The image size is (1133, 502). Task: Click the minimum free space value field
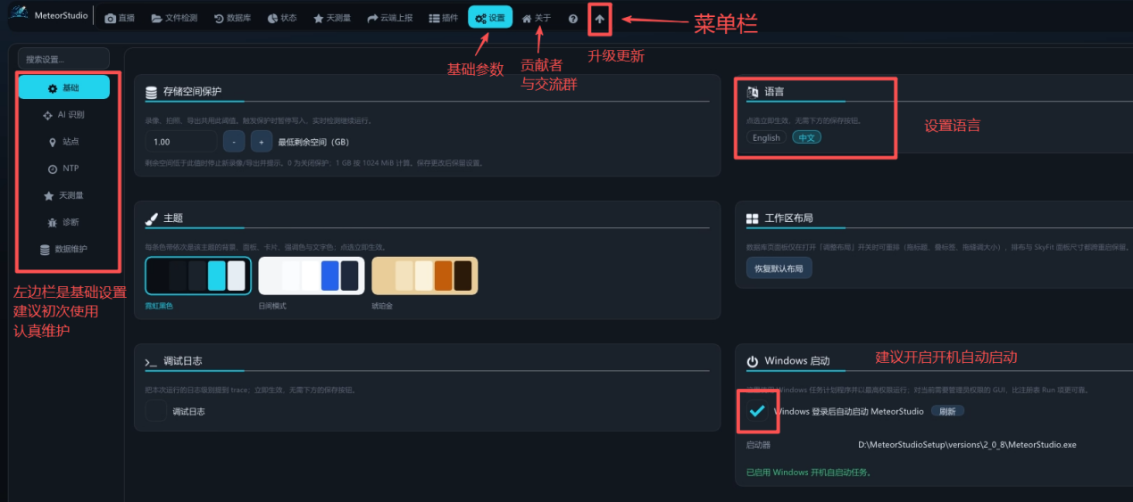[181, 141]
